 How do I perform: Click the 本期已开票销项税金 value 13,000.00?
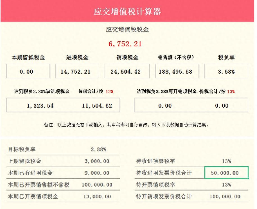(97, 197)
